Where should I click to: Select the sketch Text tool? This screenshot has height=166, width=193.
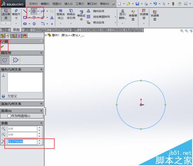click(x=52, y=17)
